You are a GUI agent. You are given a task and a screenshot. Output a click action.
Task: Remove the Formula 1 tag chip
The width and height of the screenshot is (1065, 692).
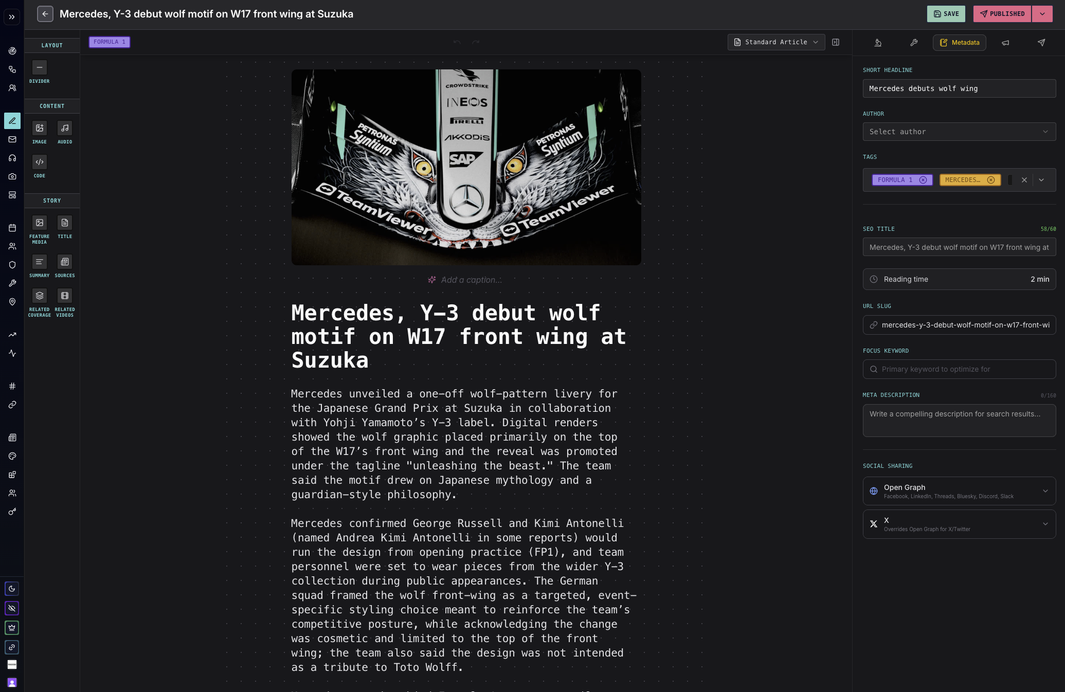[x=923, y=180]
